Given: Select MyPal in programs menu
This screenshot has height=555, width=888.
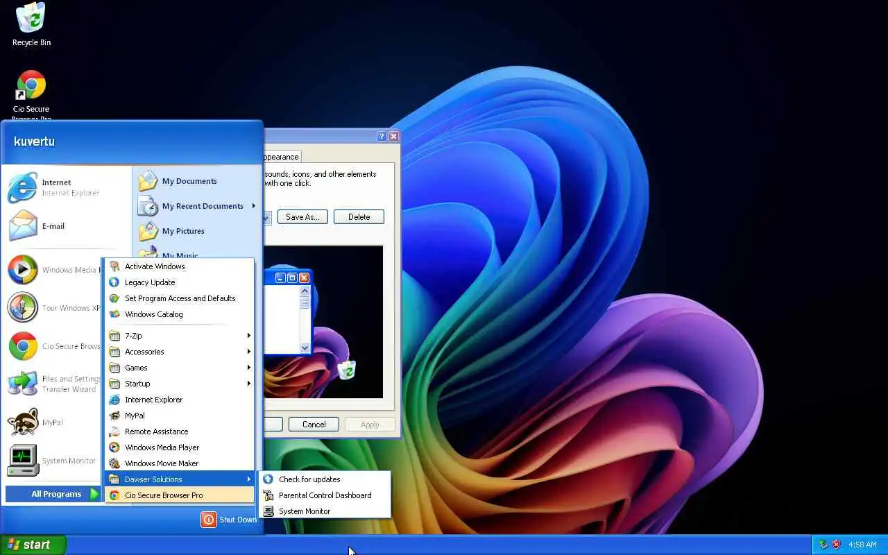Looking at the screenshot, I should point(180,416).
